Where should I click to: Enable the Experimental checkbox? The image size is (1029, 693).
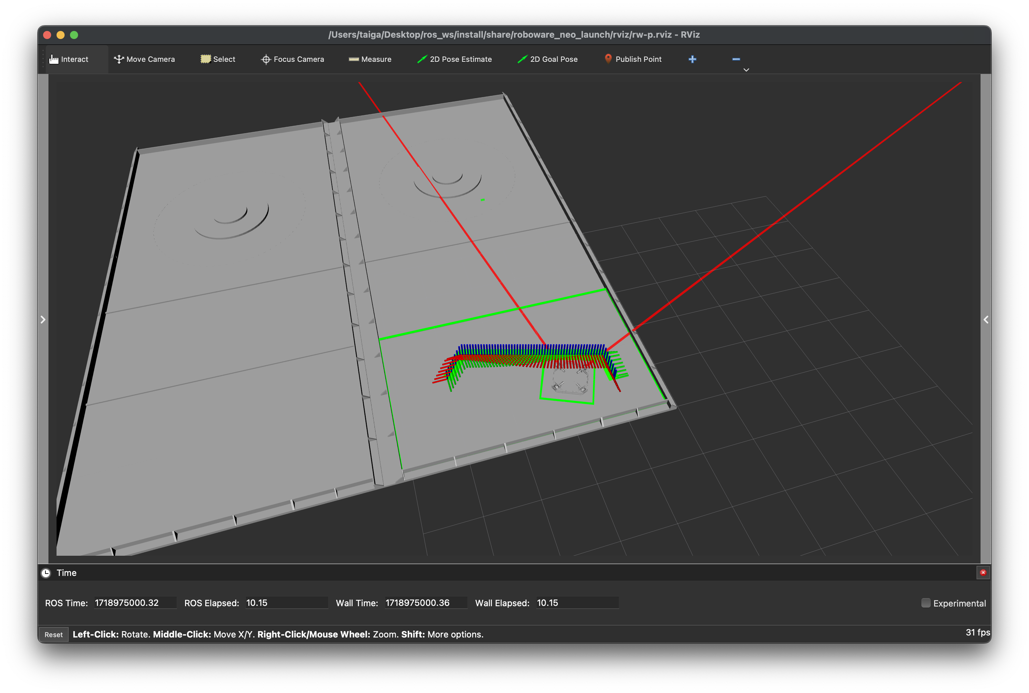pos(926,603)
